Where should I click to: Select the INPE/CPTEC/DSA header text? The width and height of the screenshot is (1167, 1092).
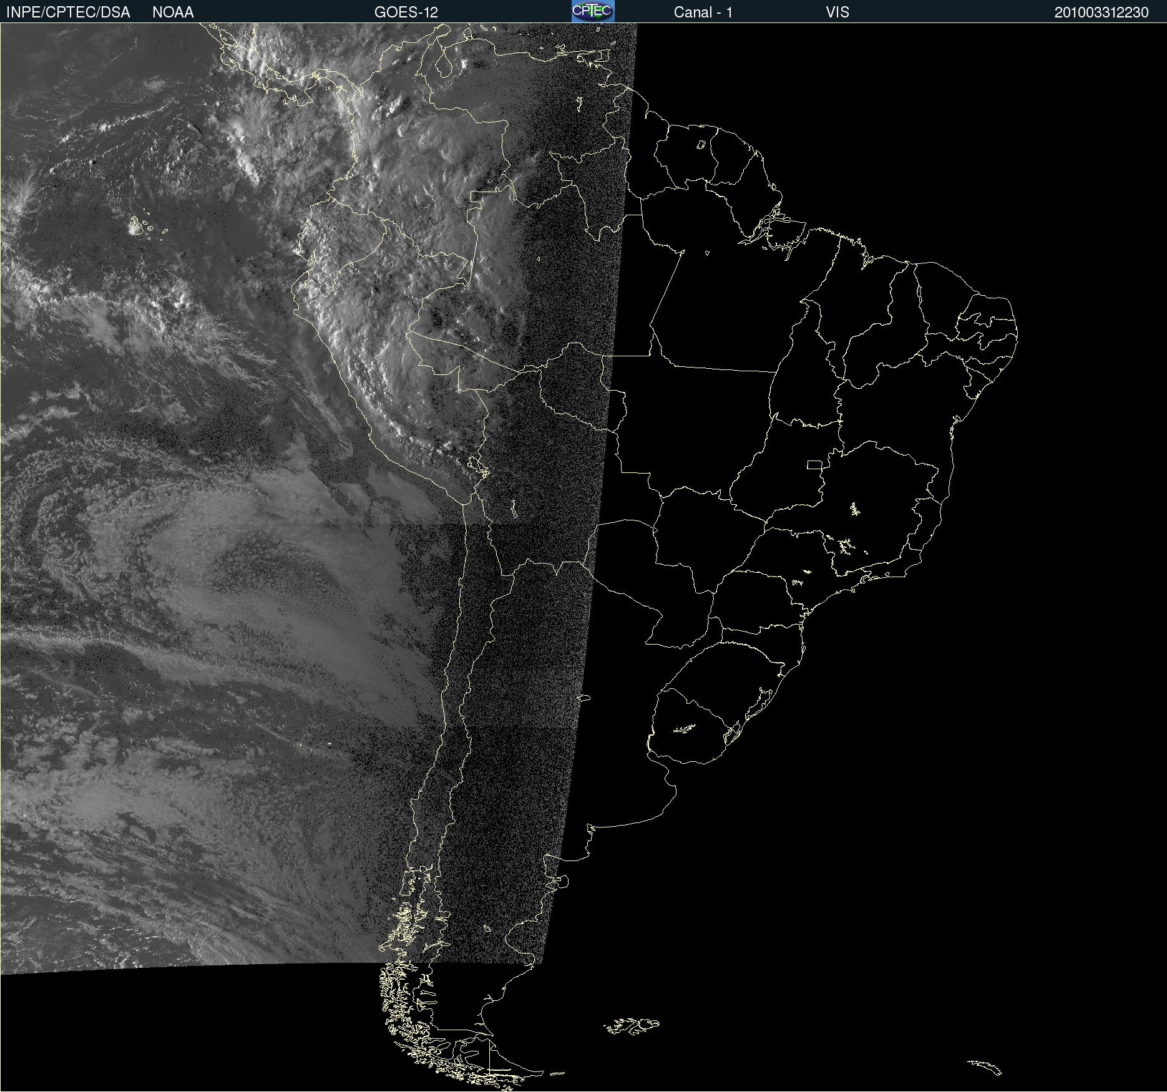point(68,12)
